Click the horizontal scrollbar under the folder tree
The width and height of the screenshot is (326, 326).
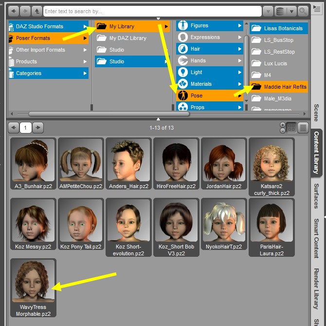tap(109, 114)
